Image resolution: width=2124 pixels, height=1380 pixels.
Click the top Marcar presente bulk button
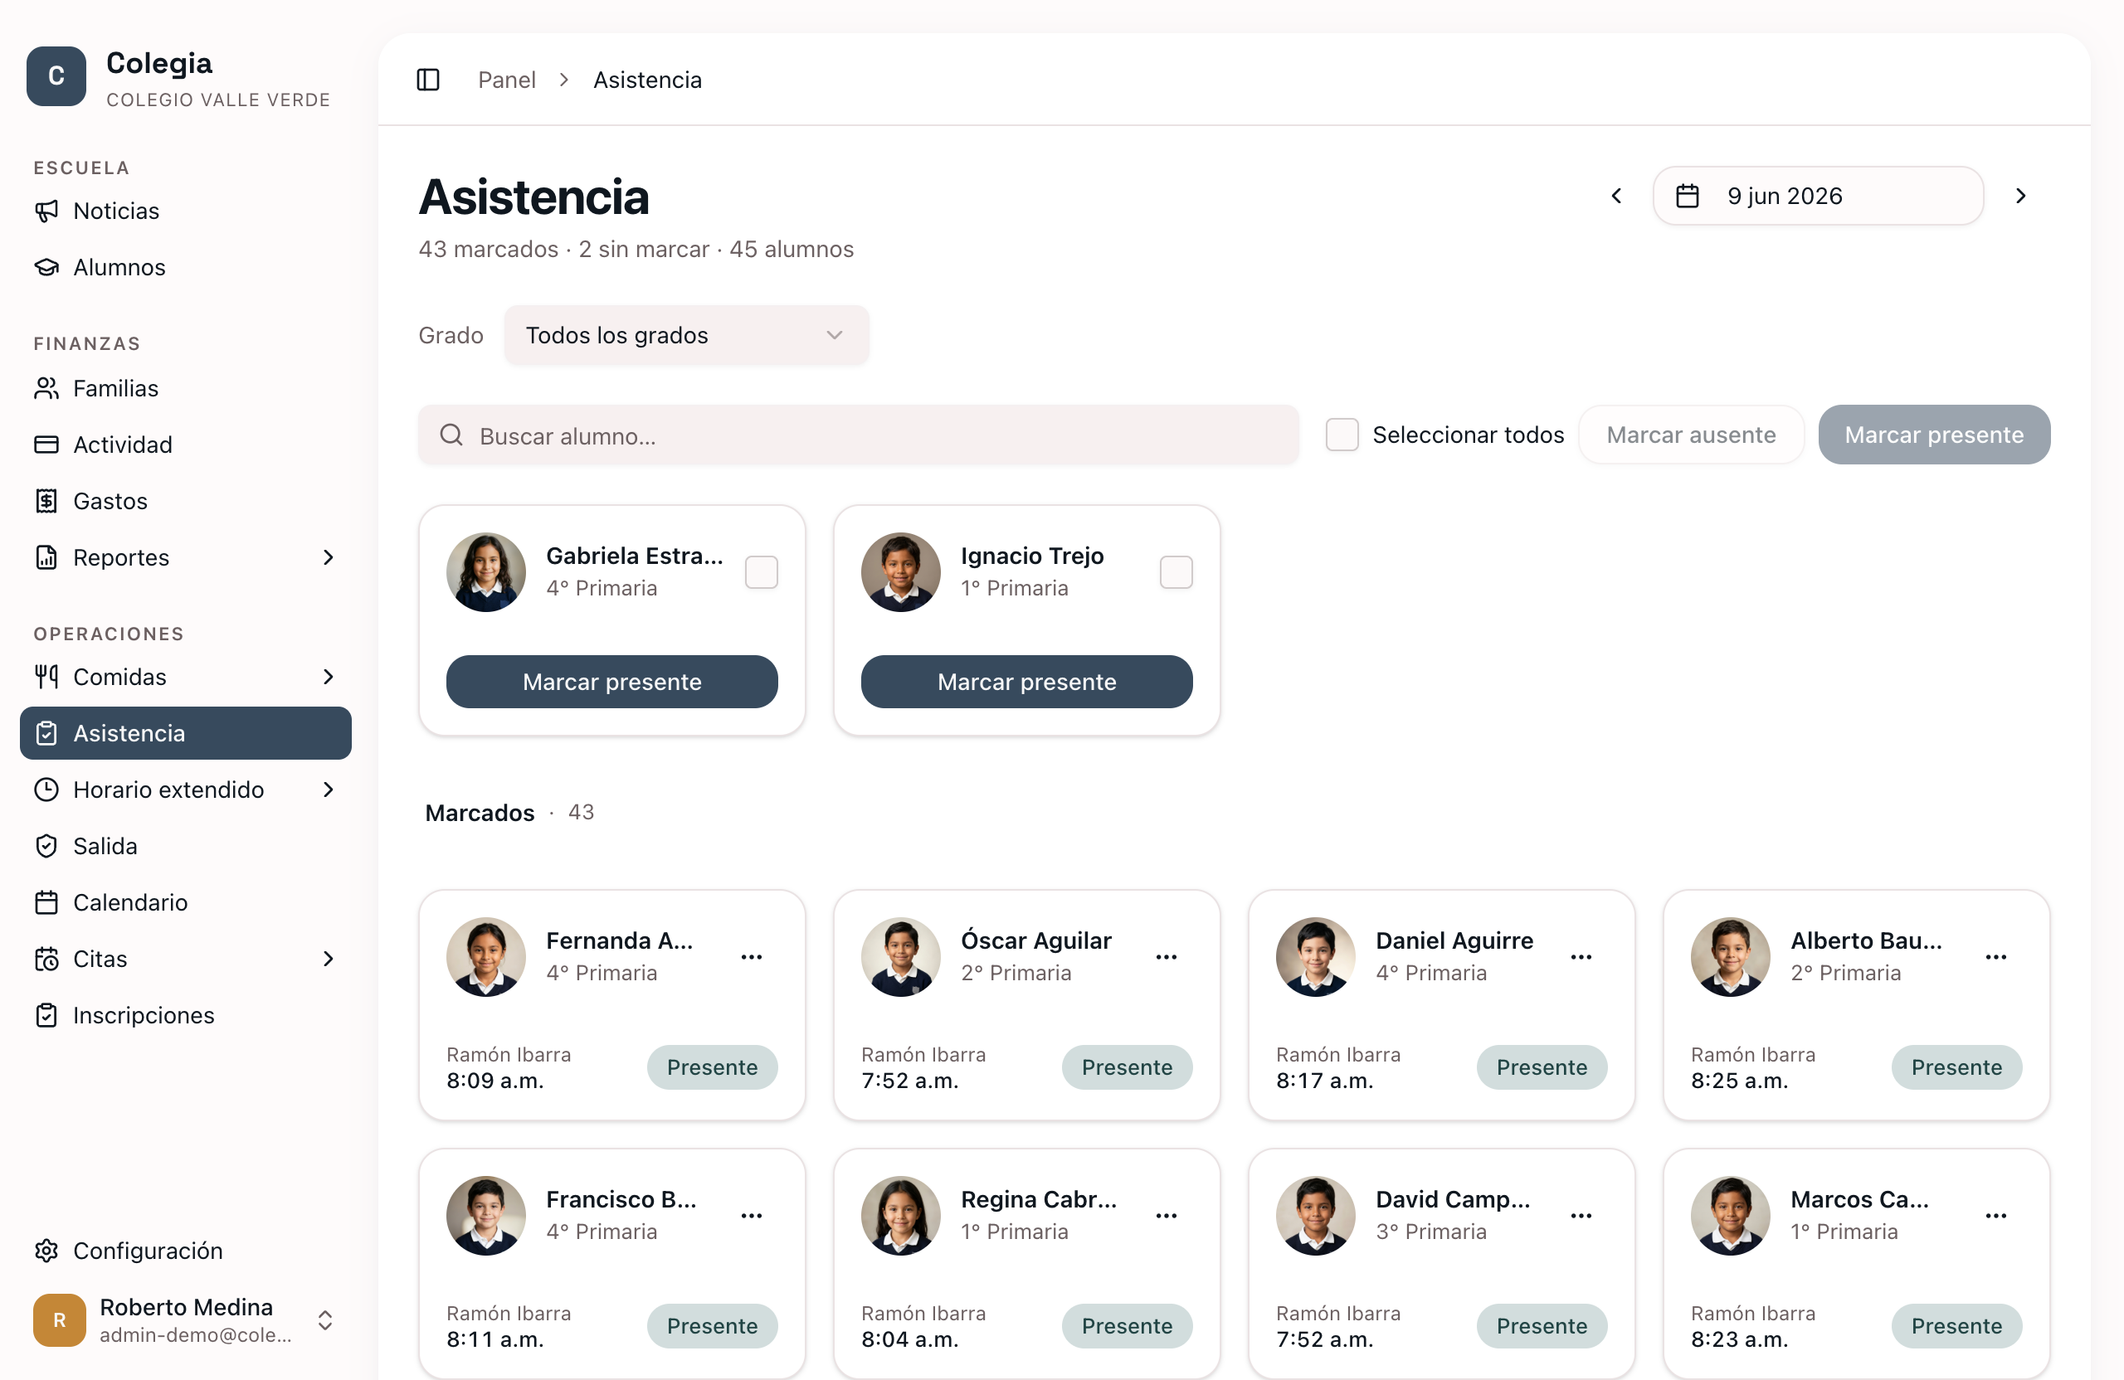click(1934, 435)
